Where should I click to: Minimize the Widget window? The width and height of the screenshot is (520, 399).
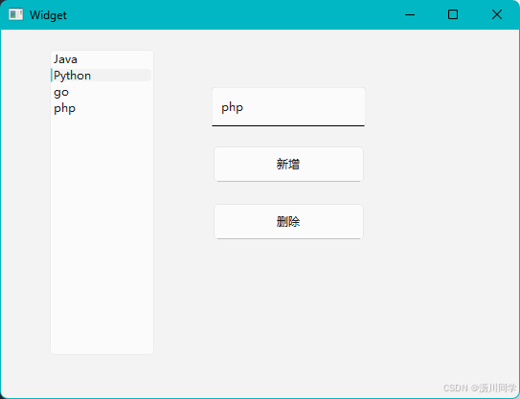click(x=410, y=14)
